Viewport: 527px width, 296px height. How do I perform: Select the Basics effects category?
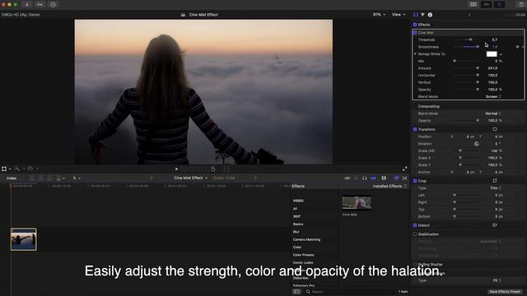point(298,224)
